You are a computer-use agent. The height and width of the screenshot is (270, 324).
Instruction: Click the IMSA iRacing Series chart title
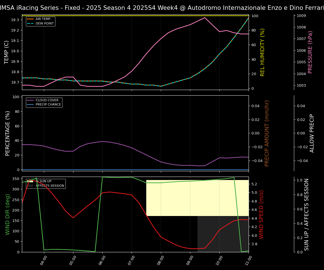coord(162,8)
